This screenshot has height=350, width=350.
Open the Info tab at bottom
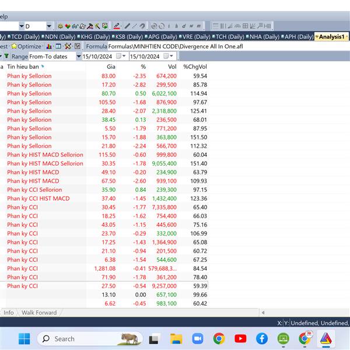(x=9, y=313)
